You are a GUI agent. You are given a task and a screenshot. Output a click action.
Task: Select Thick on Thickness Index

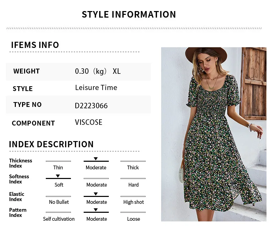coord(133,167)
